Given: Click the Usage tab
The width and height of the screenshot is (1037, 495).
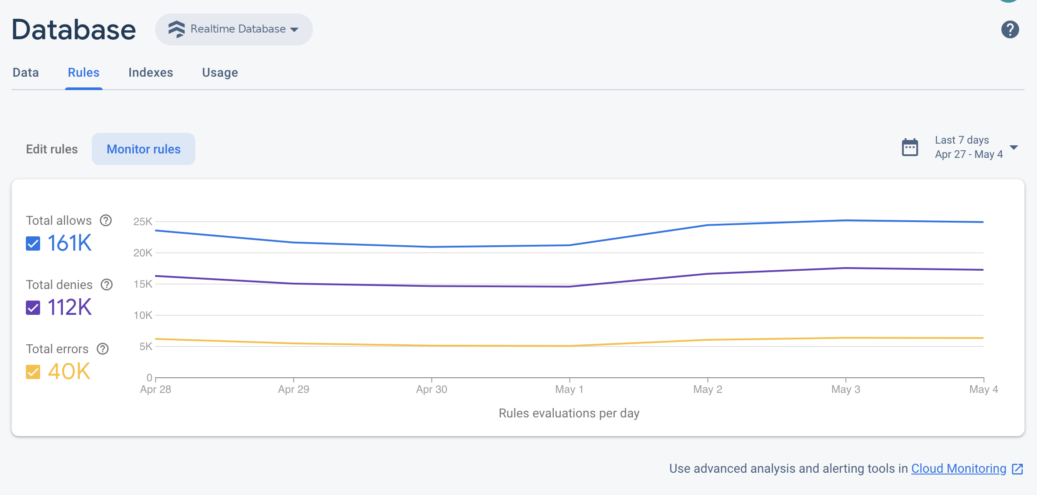Looking at the screenshot, I should point(220,72).
